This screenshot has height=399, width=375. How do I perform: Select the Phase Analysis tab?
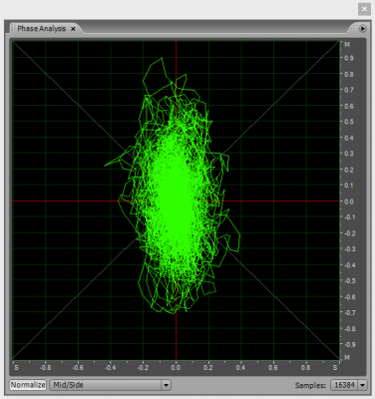pos(42,29)
